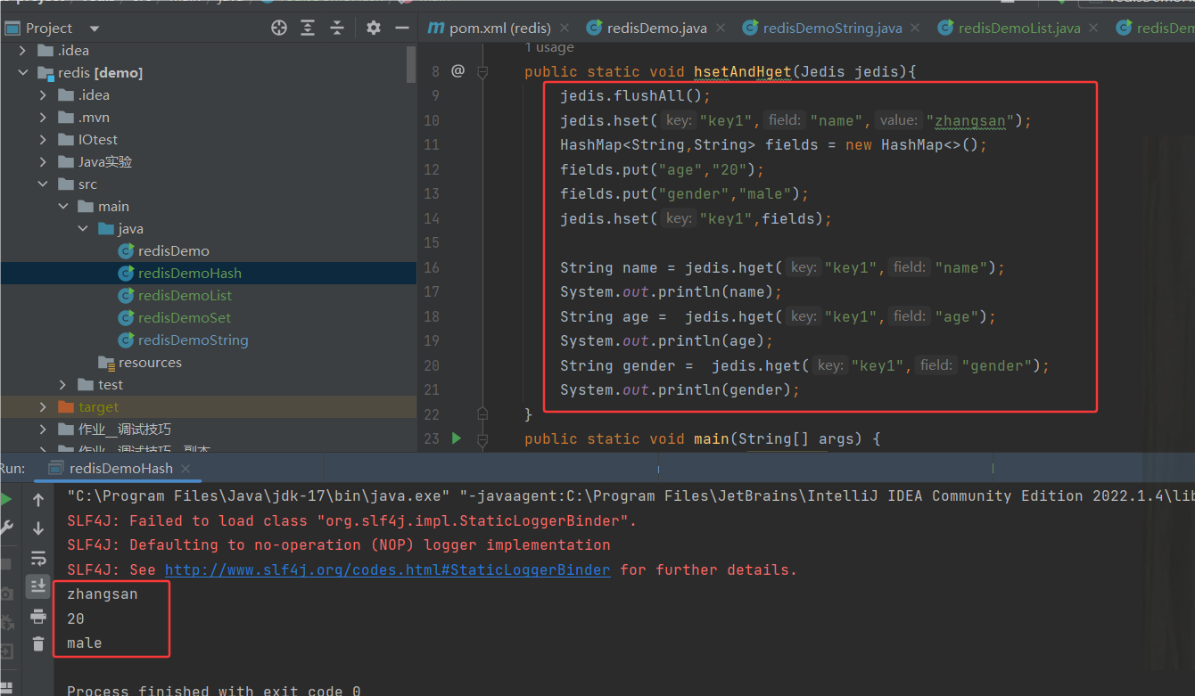Collapse the main folder
This screenshot has width=1195, height=696.
pyautogui.click(x=63, y=207)
